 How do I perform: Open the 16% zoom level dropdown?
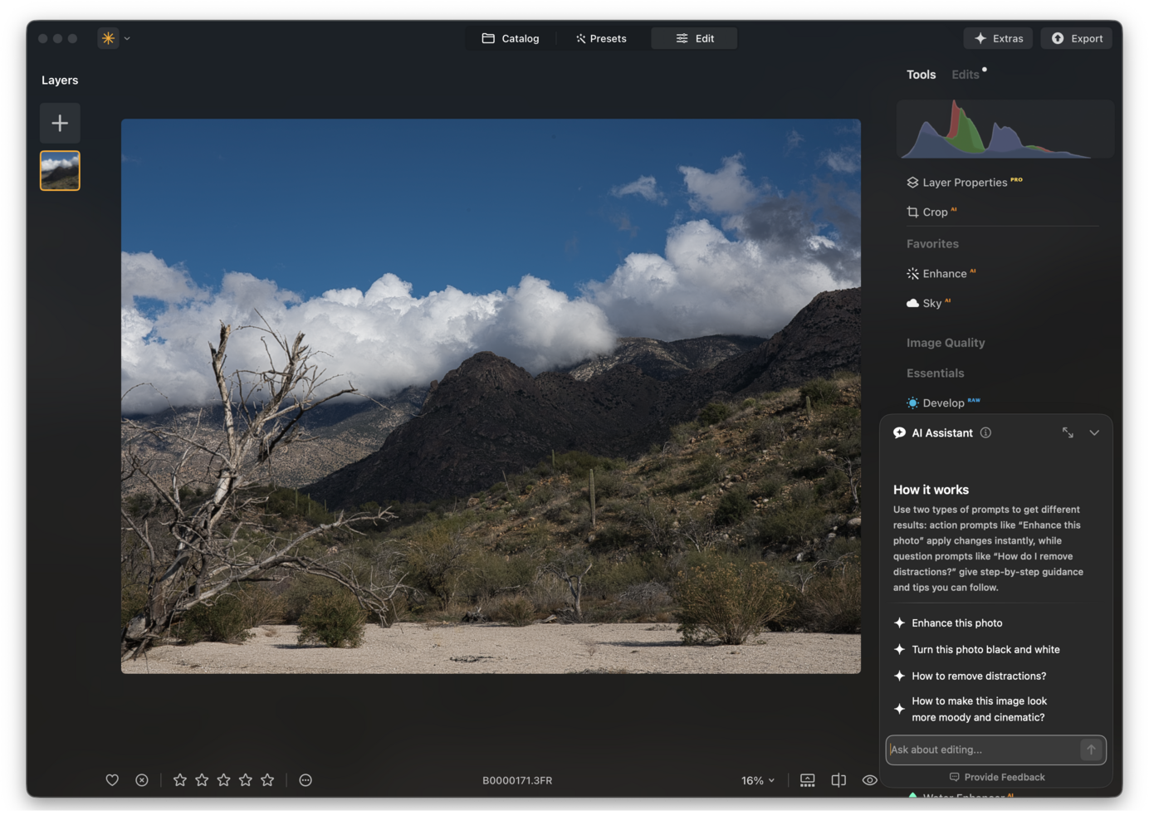point(757,781)
